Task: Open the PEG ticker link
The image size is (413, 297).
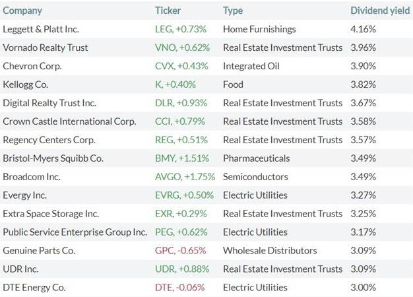Action: [x=181, y=232]
